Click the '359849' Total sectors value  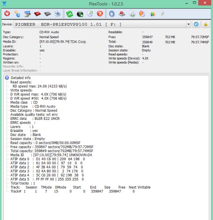tap(147, 42)
